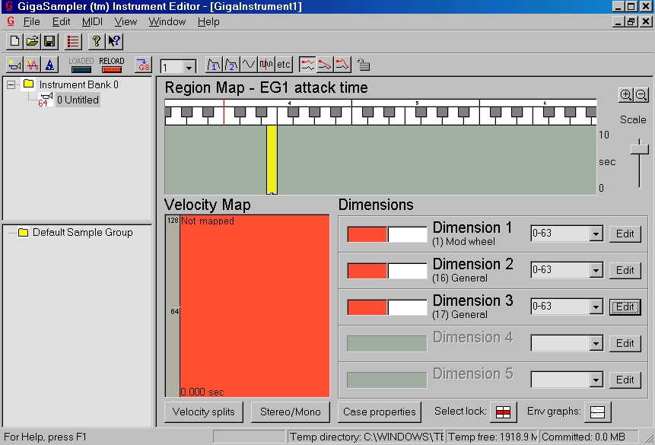The width and height of the screenshot is (655, 445).
Task: Click the Velocity splits button
Action: pos(203,412)
